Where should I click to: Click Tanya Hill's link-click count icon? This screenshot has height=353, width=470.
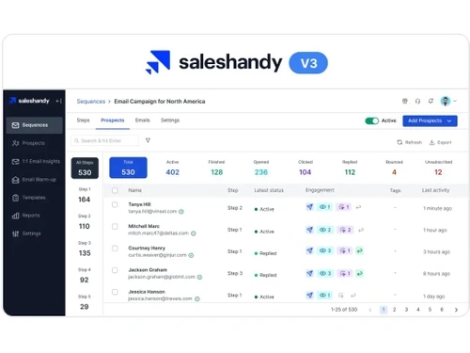click(344, 207)
